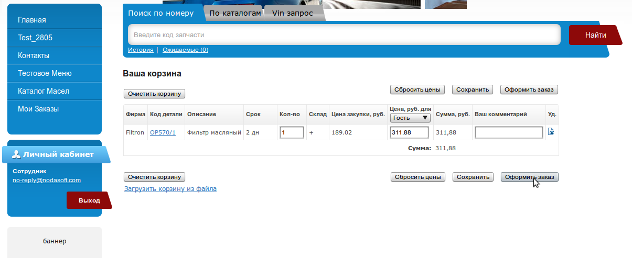Click the Выход logout button
The image size is (632, 258).
tap(89, 200)
